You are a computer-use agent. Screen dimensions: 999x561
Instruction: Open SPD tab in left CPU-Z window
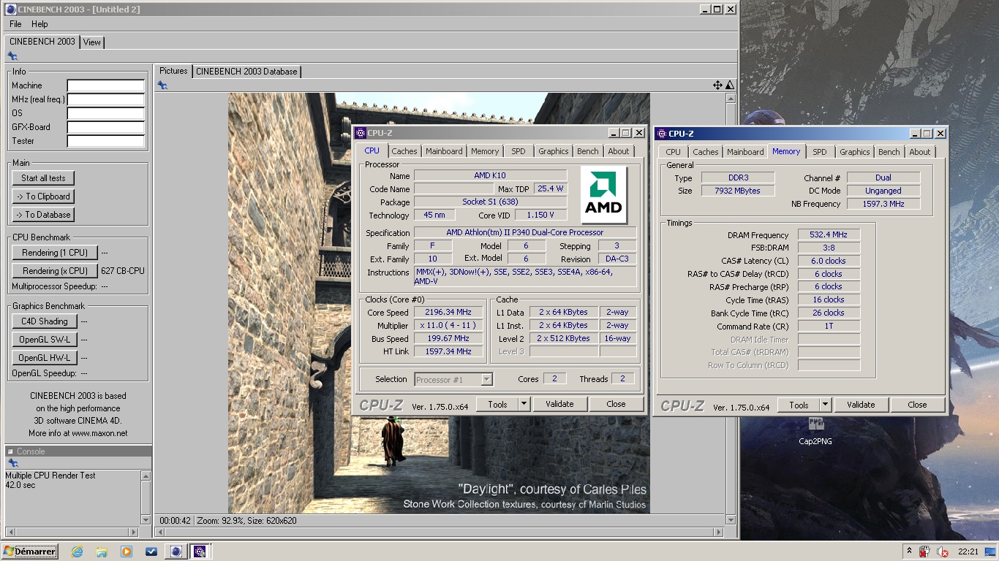pyautogui.click(x=519, y=151)
